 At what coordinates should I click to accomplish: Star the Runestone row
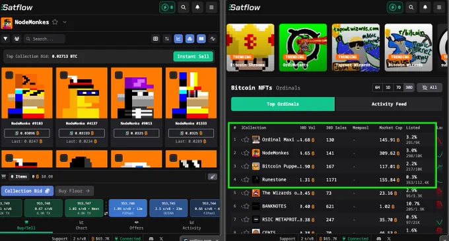tap(246, 180)
